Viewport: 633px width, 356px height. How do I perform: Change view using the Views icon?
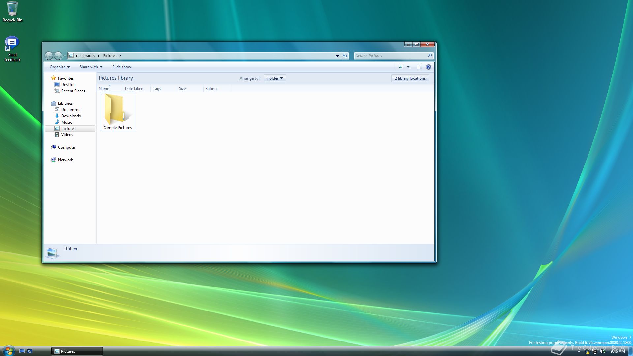(x=401, y=67)
